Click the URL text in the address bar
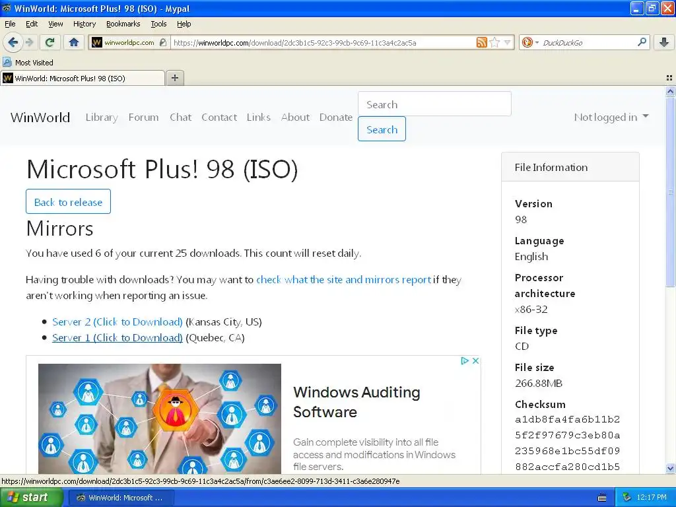The image size is (676, 507). point(295,43)
